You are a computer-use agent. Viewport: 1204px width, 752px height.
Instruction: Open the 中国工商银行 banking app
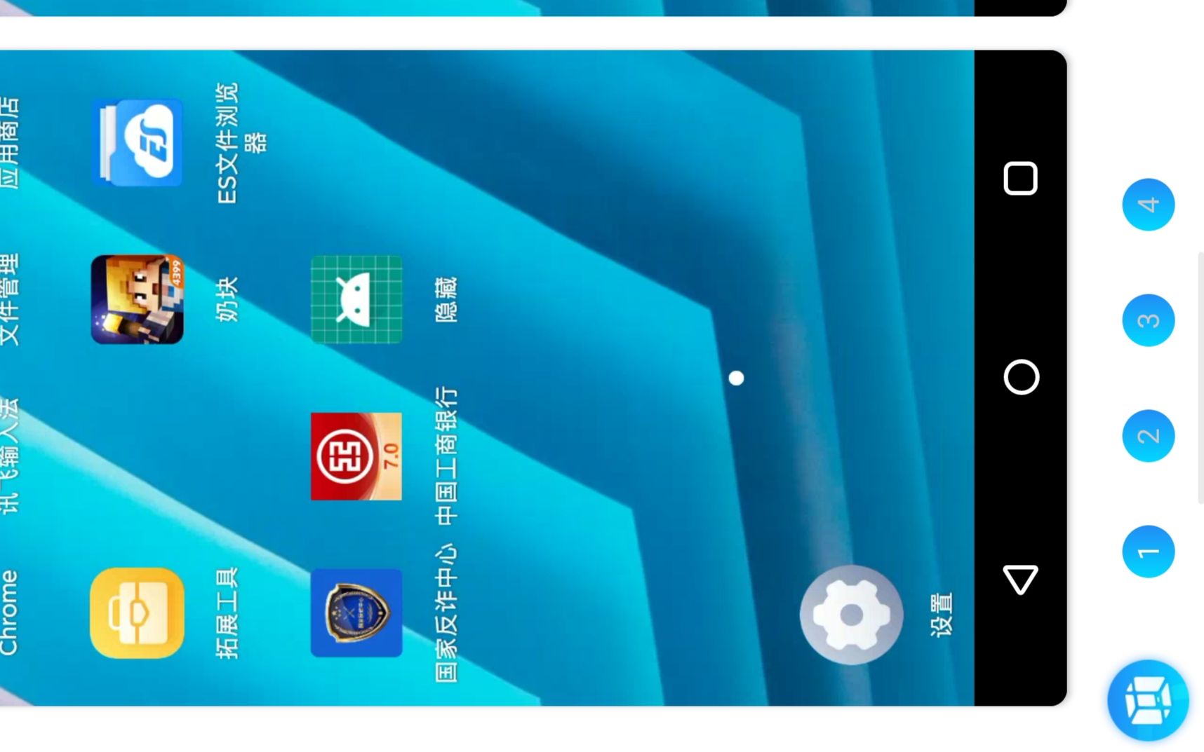356,457
